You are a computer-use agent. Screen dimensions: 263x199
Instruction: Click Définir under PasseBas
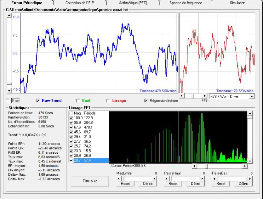(243, 184)
